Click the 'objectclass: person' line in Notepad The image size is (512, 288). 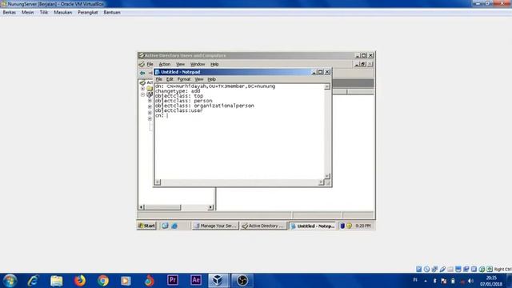(x=183, y=101)
